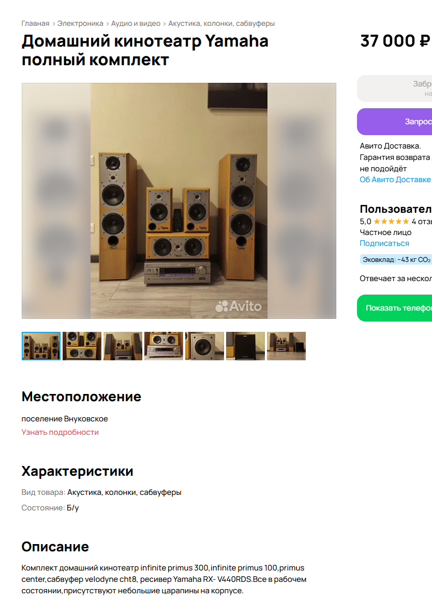
Task: Click the Эковклад CO₂ badge
Action: [396, 259]
